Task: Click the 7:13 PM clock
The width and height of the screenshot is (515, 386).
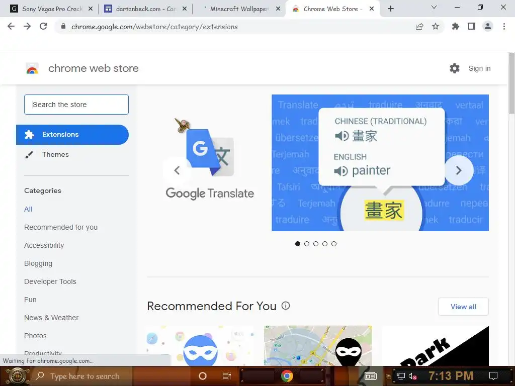Action: coord(451,375)
